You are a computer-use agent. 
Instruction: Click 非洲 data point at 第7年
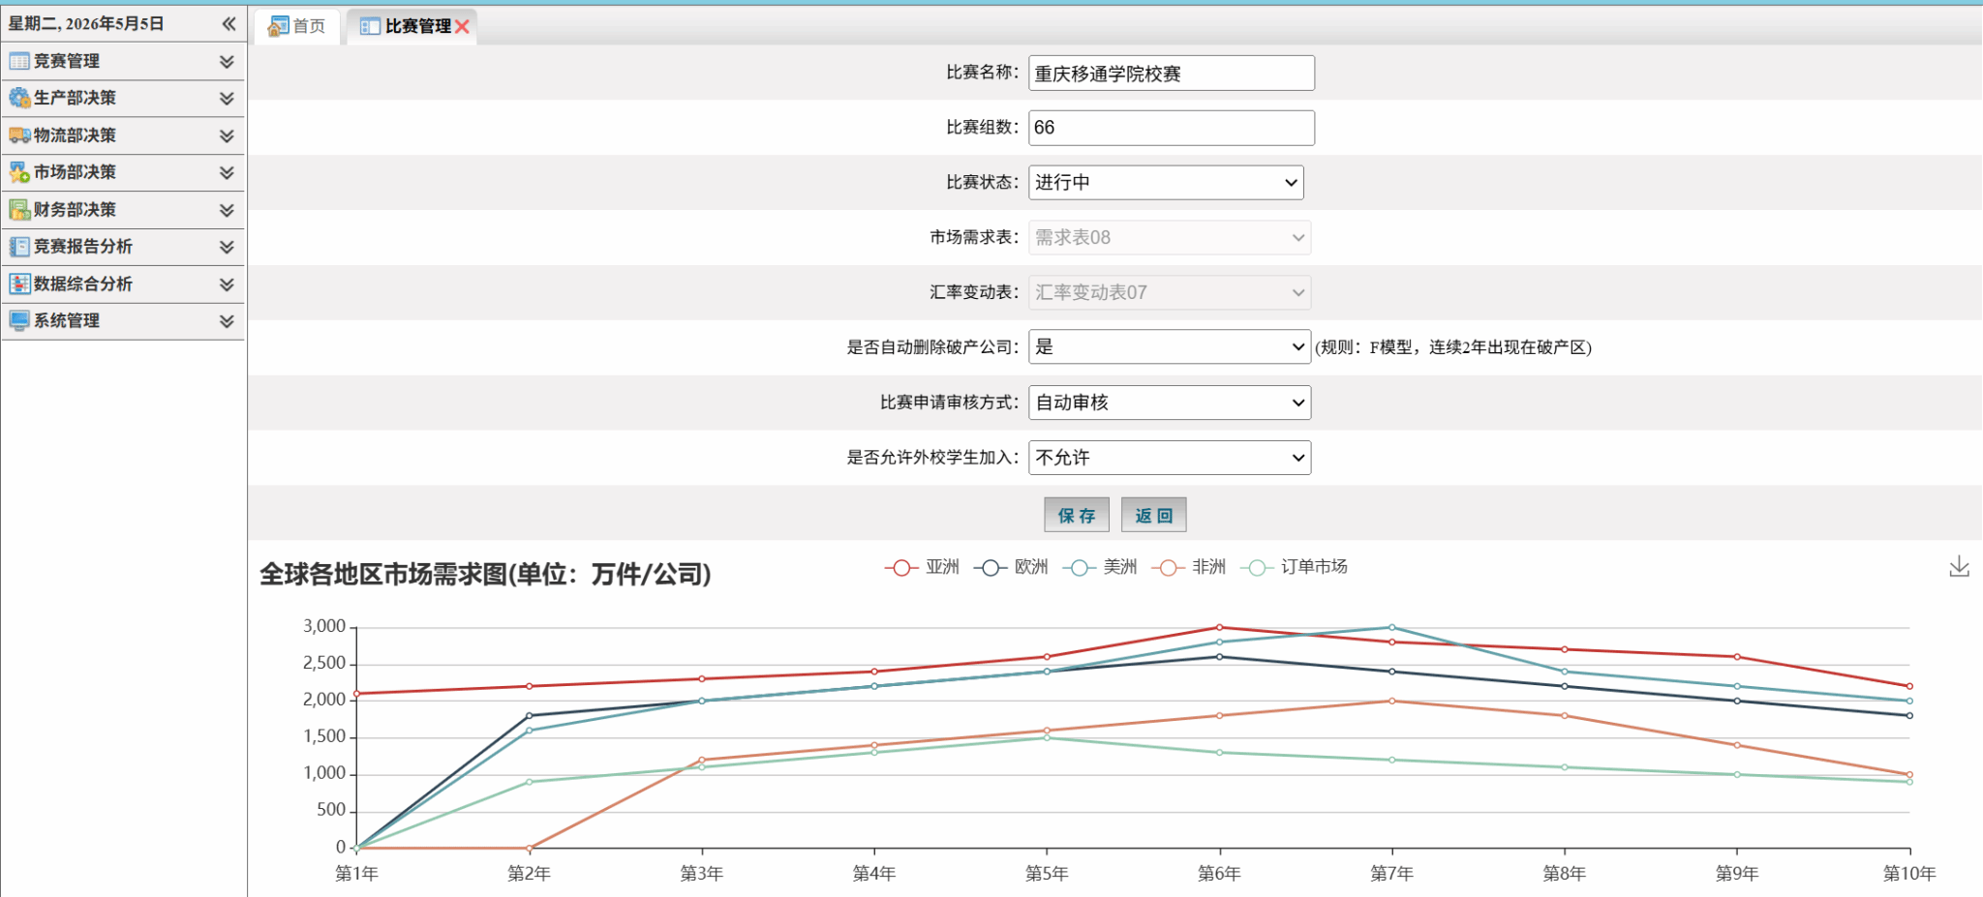click(1391, 701)
